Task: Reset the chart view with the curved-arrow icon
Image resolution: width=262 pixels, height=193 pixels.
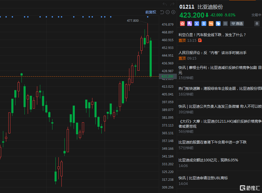Action: [162, 12]
